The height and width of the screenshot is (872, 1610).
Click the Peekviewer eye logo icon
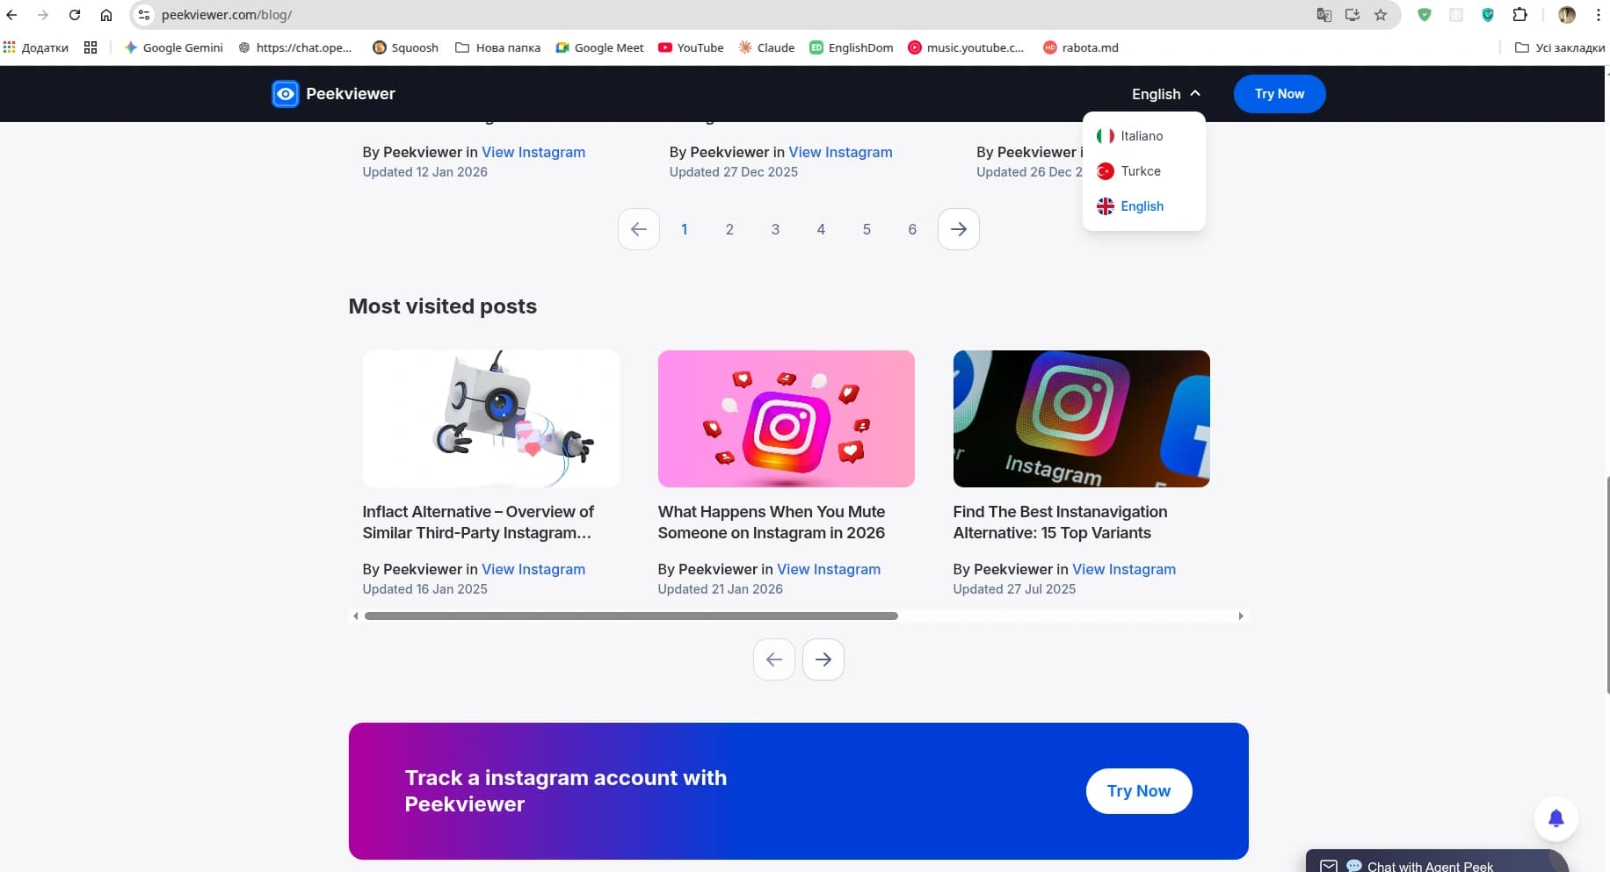coord(286,94)
